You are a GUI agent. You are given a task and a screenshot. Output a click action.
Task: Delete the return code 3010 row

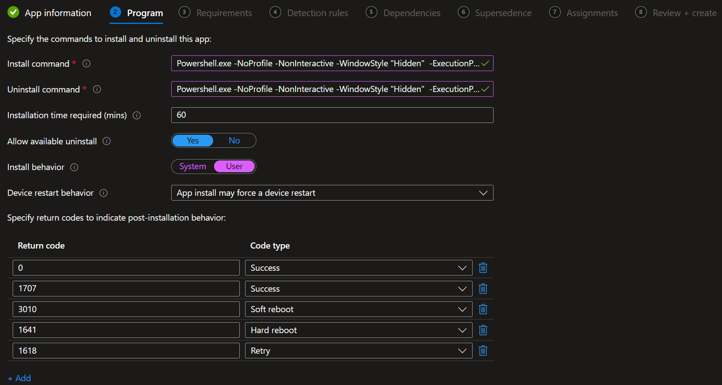pos(483,309)
